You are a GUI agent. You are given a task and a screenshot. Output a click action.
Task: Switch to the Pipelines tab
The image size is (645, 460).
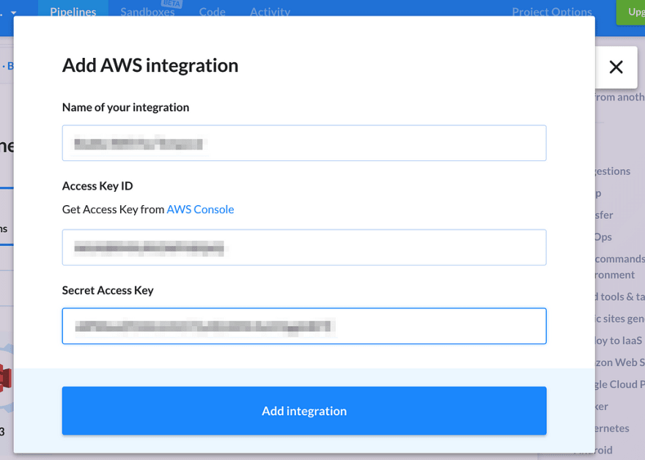pyautogui.click(x=73, y=12)
